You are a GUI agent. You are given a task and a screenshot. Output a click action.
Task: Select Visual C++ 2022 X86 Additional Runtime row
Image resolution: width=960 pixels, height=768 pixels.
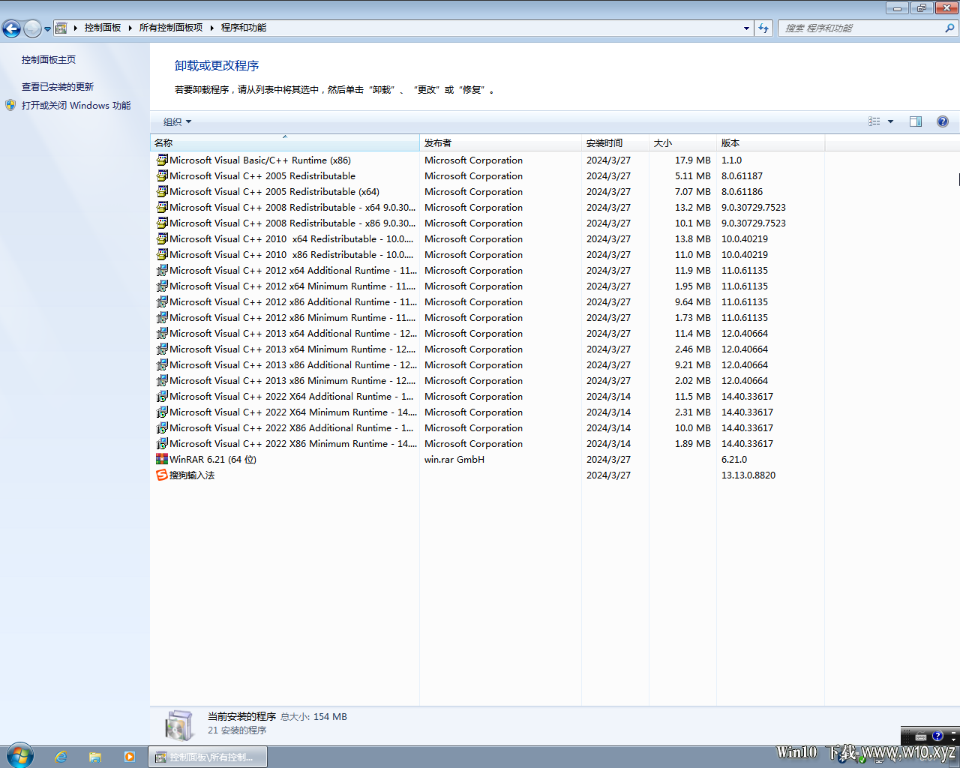pyautogui.click(x=487, y=427)
